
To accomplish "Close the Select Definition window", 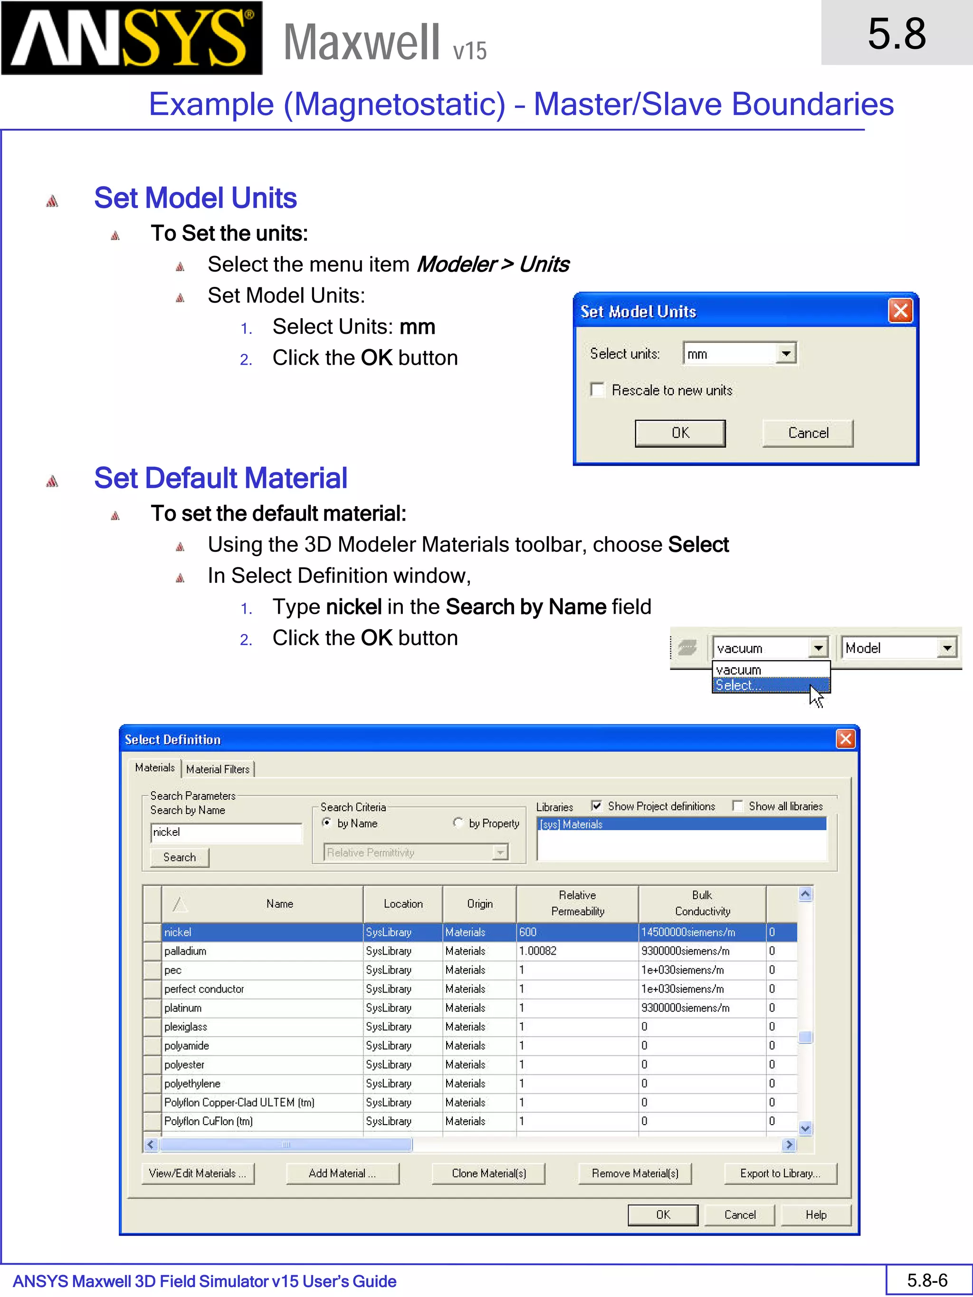I will coord(845,739).
